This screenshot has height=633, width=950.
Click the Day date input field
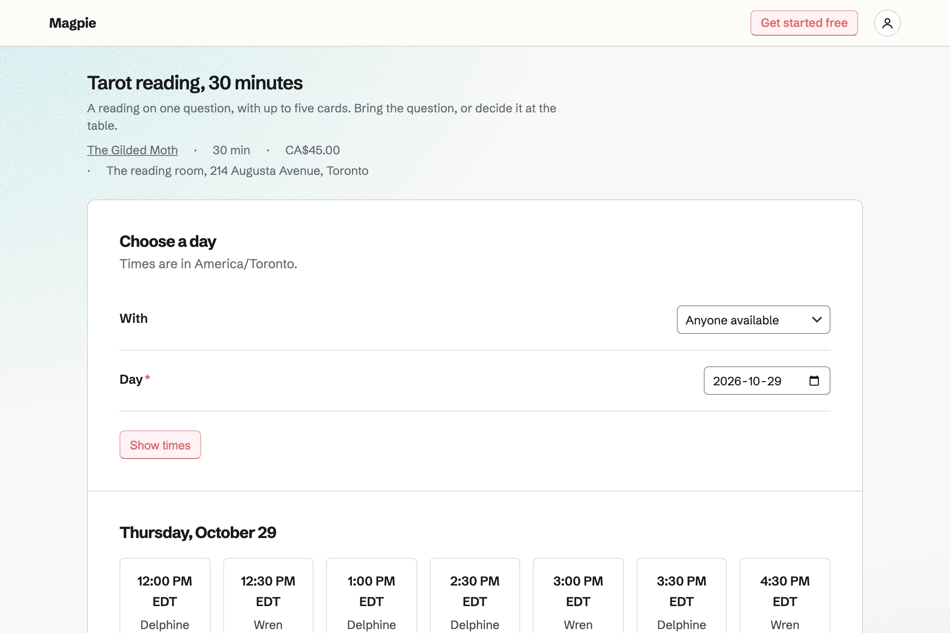point(767,381)
